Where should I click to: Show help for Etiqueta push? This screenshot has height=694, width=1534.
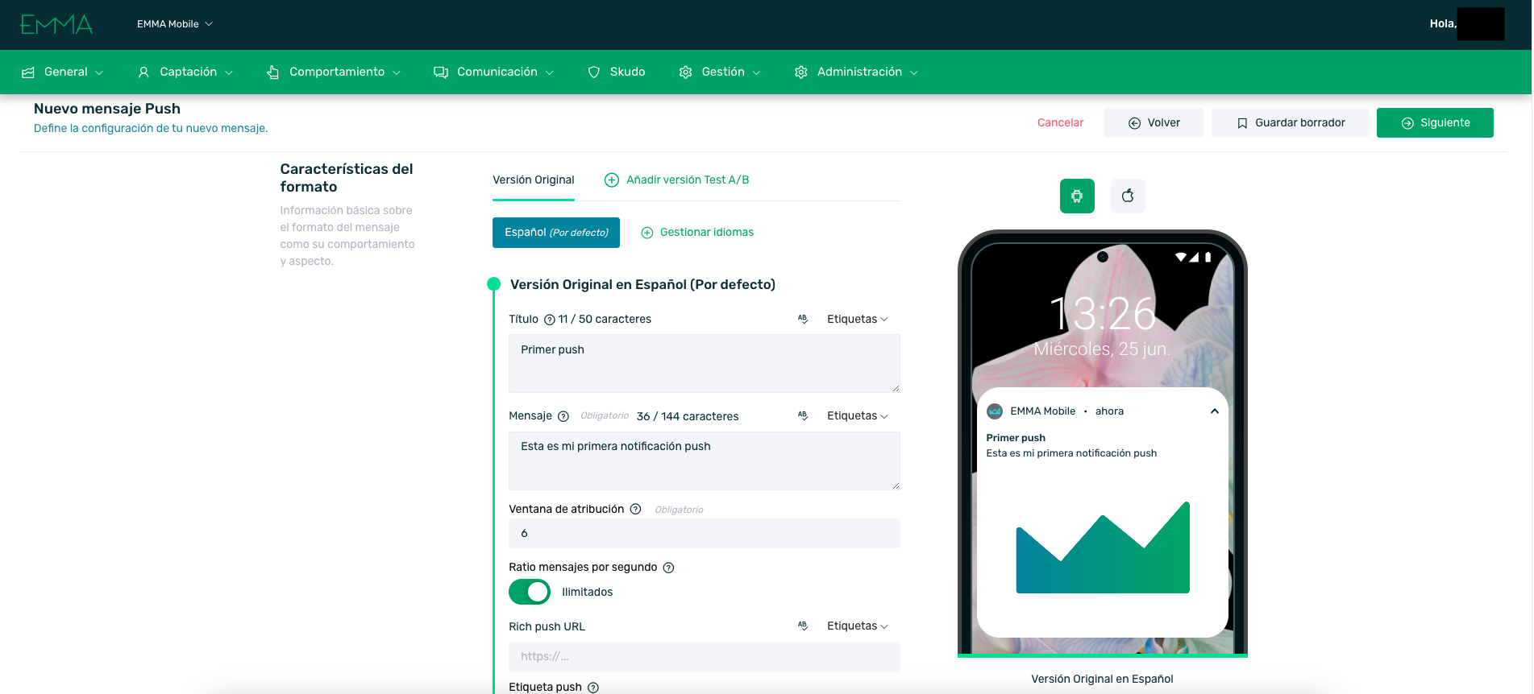(x=593, y=688)
